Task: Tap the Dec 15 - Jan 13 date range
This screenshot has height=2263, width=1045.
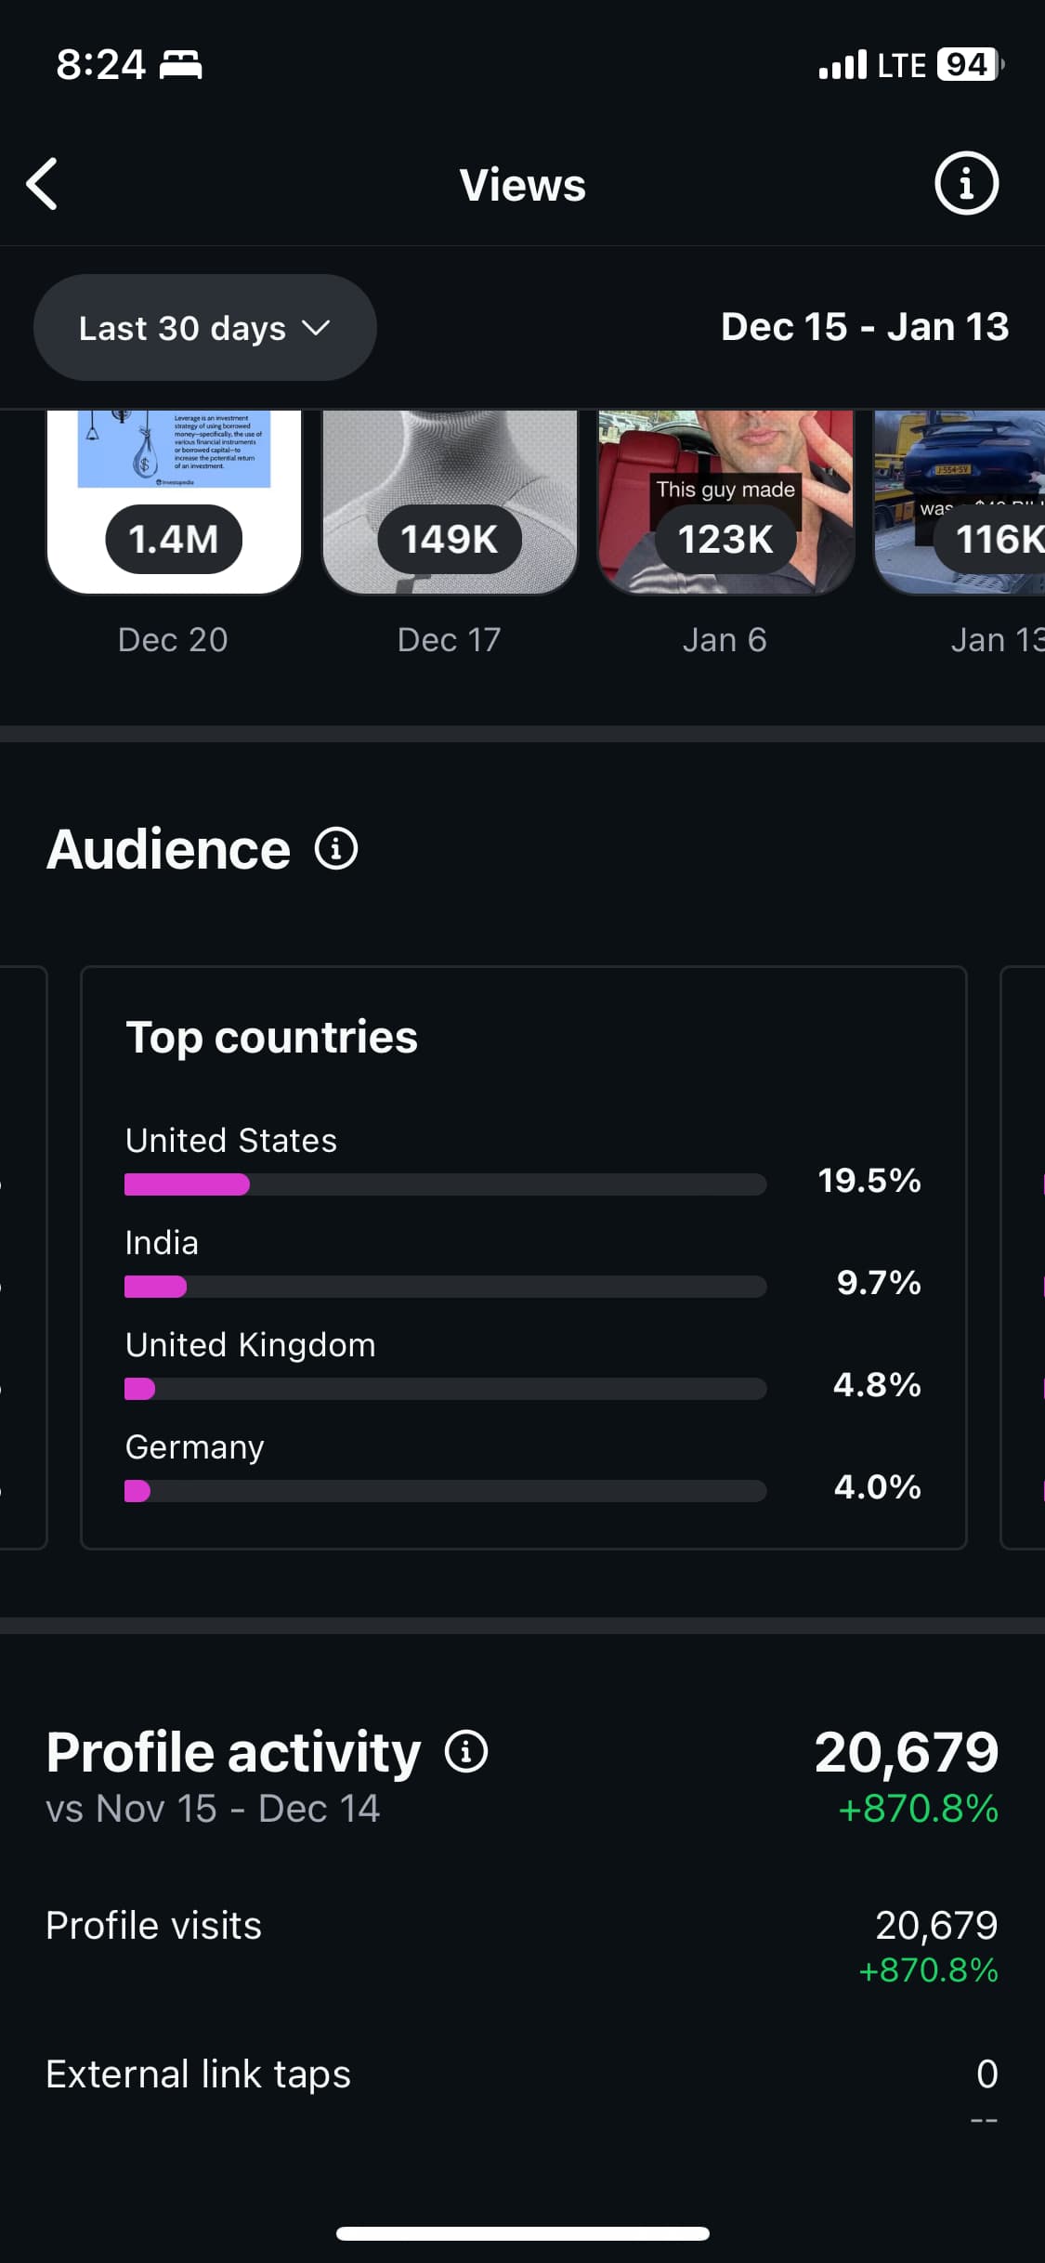Action: (x=864, y=327)
